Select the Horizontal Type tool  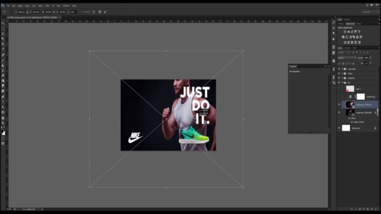click(x=3, y=102)
